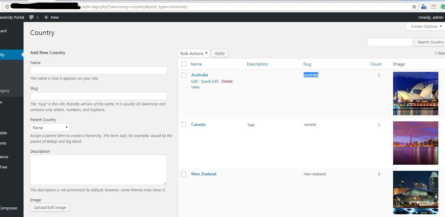Click inside the Description text area
The height and width of the screenshot is (217, 445).
coord(98,170)
